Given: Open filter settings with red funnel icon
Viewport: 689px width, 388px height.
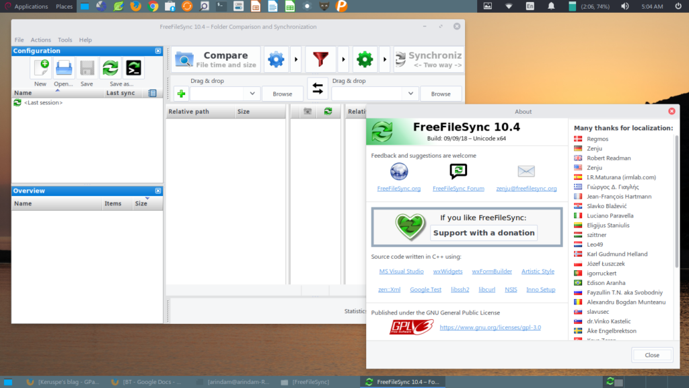Looking at the screenshot, I should point(320,59).
